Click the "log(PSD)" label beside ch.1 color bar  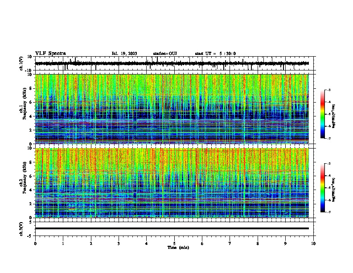(x=333, y=116)
